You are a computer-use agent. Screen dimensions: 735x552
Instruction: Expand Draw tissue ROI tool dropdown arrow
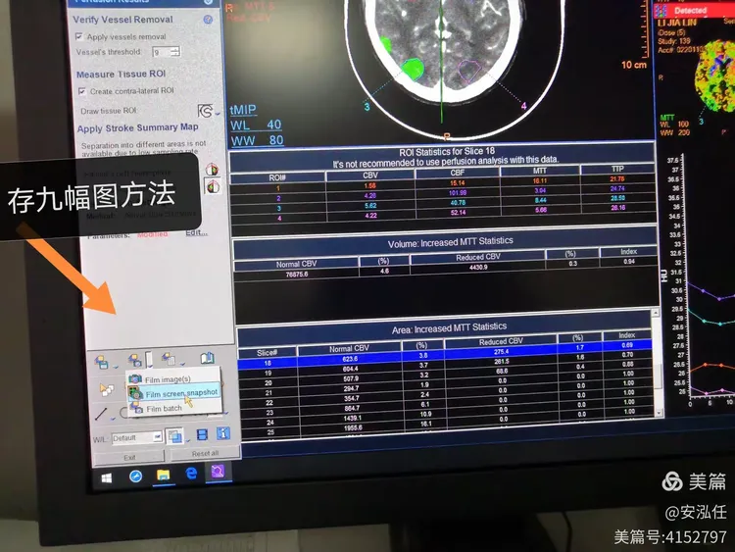(218, 113)
